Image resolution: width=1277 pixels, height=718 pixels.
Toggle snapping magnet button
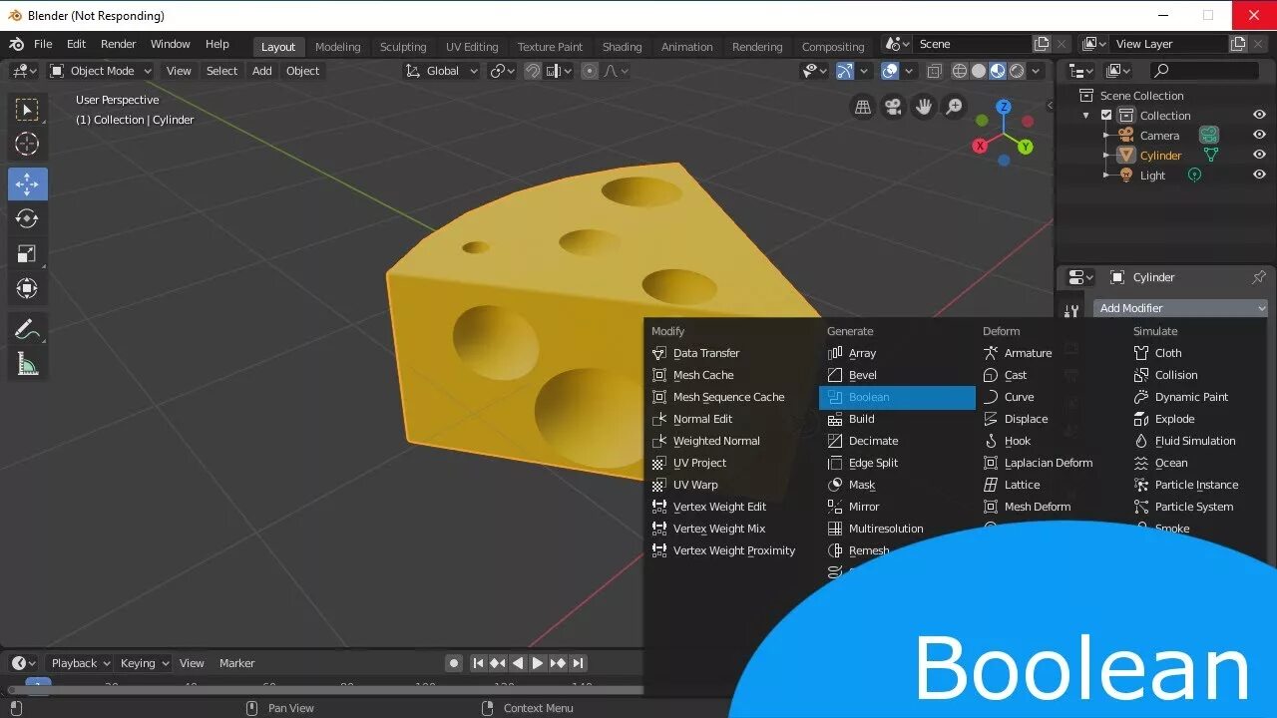coord(533,71)
